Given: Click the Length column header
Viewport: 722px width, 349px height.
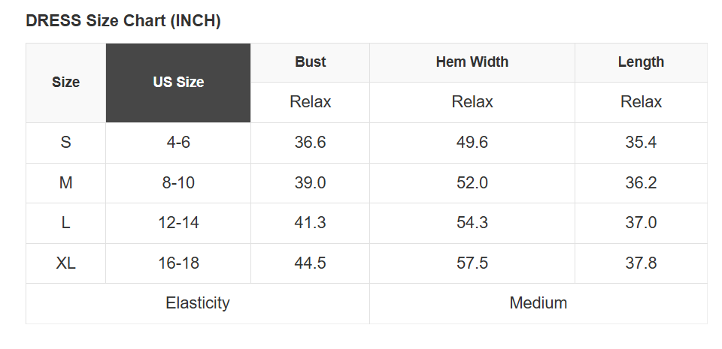Looking at the screenshot, I should point(641,62).
